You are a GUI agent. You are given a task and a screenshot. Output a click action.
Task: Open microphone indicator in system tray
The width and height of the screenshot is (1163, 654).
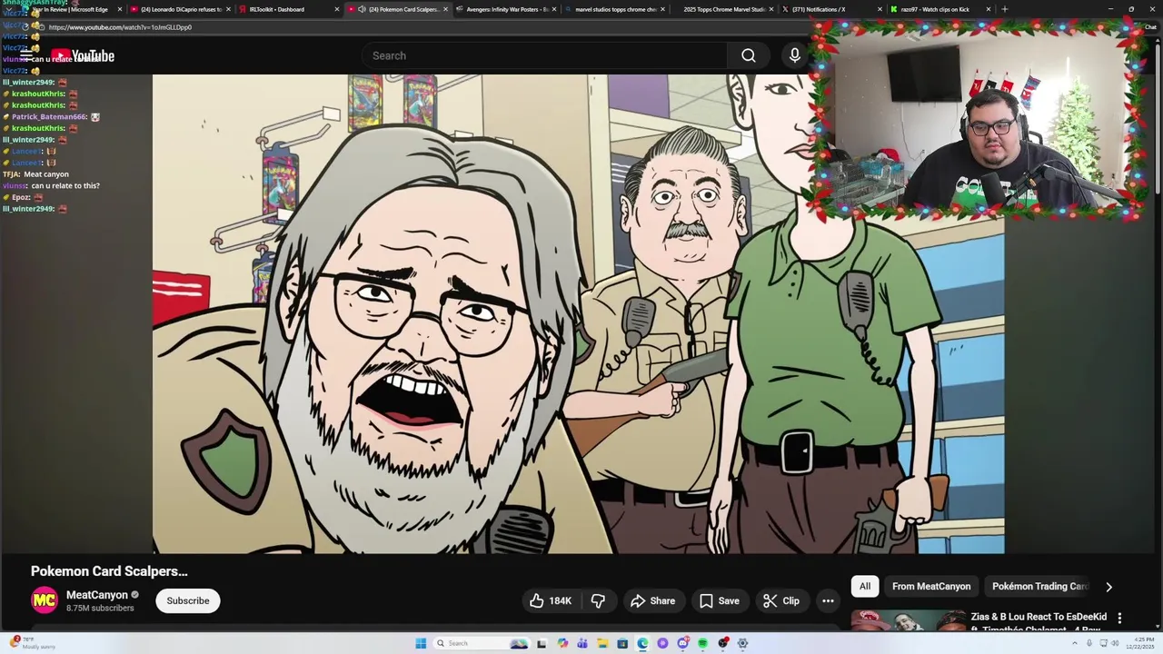(x=1088, y=643)
